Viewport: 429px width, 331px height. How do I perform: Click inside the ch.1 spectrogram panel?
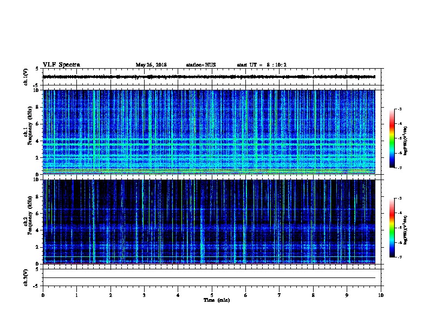[x=209, y=132]
